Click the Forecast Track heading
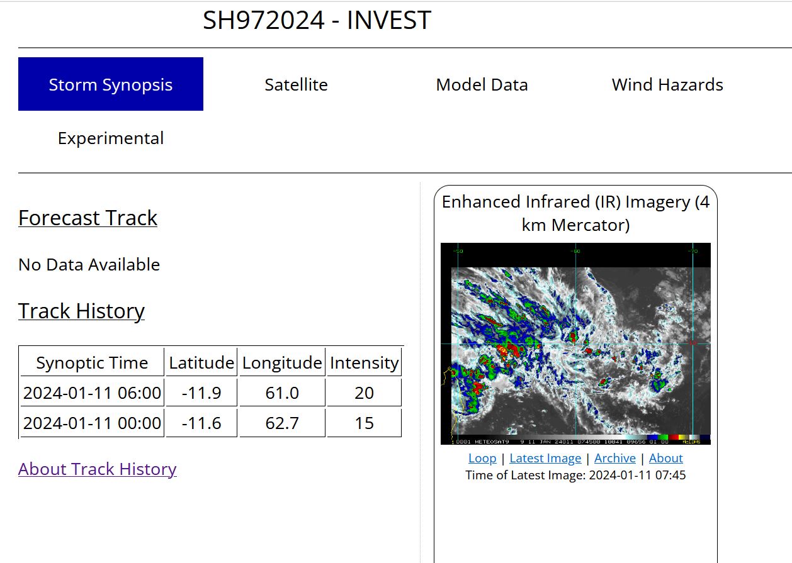This screenshot has width=792, height=563. point(88,218)
